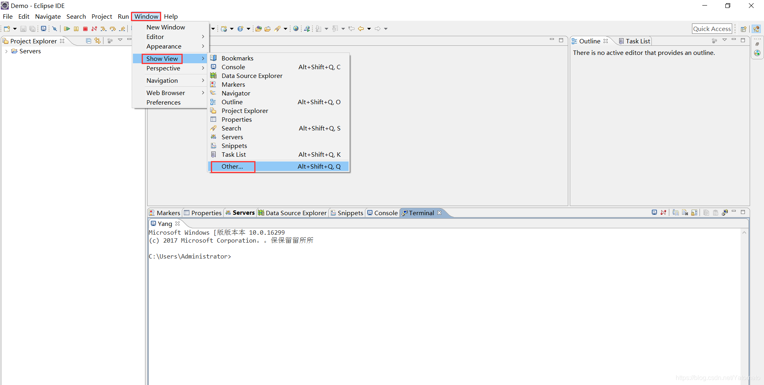Viewport: 764px width, 385px height.
Task: Toggle Scroll Lock in Terminal view
Action: point(694,212)
